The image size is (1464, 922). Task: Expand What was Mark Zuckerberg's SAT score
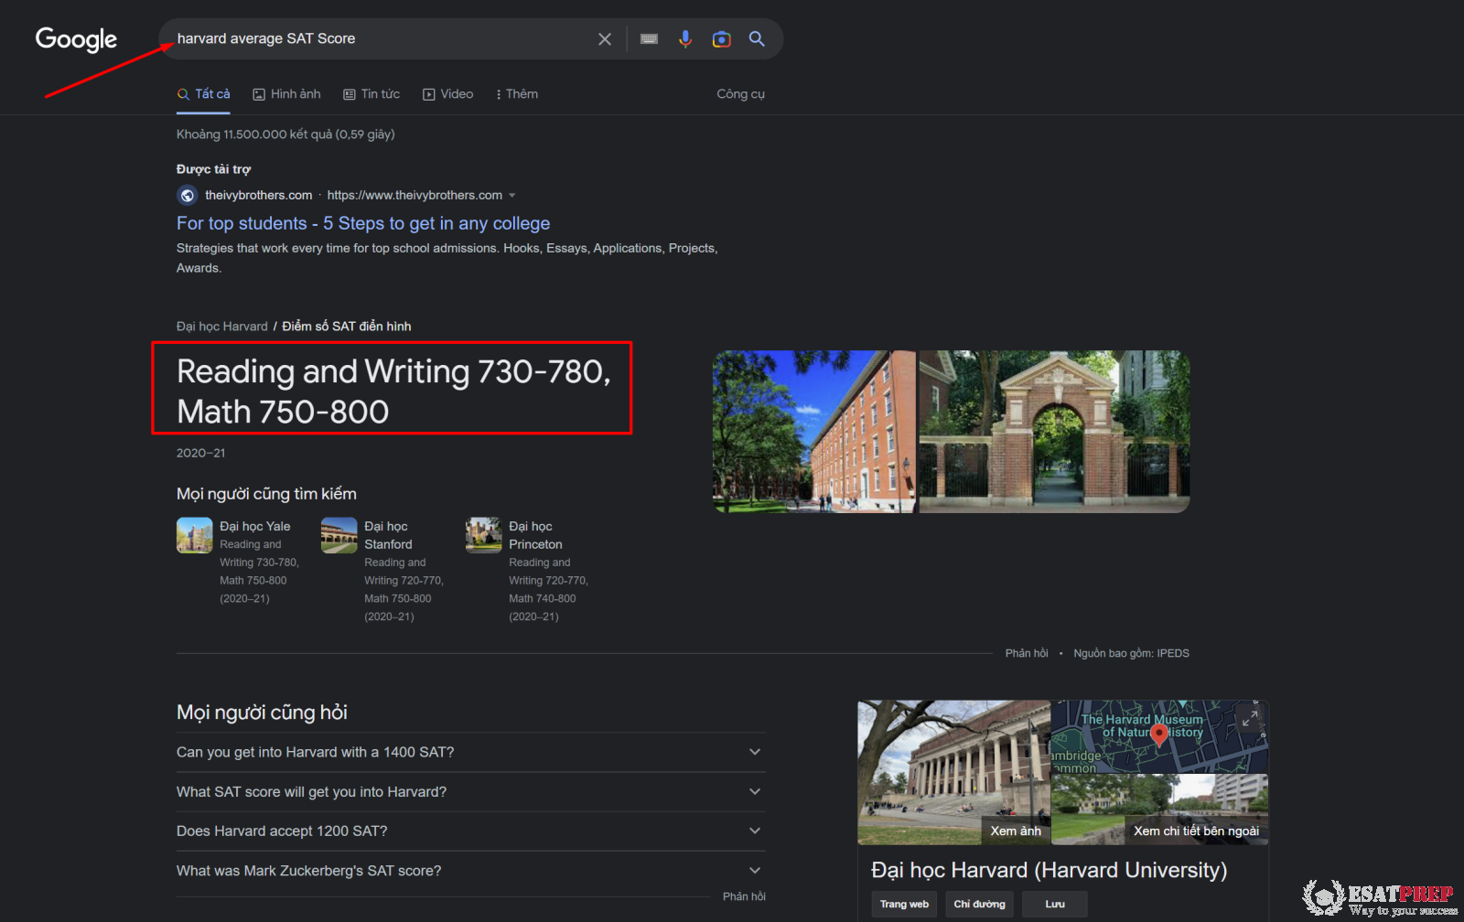(470, 871)
